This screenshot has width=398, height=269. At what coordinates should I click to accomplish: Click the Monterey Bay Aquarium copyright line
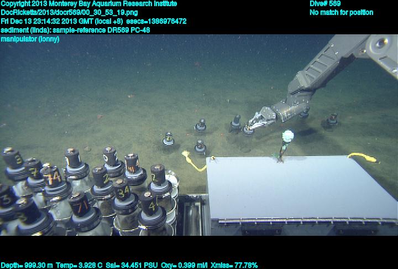tap(89, 4)
